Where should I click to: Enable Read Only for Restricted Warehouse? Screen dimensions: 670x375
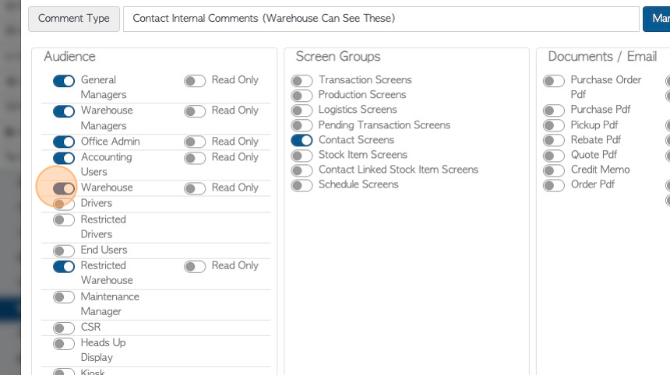pyautogui.click(x=195, y=266)
